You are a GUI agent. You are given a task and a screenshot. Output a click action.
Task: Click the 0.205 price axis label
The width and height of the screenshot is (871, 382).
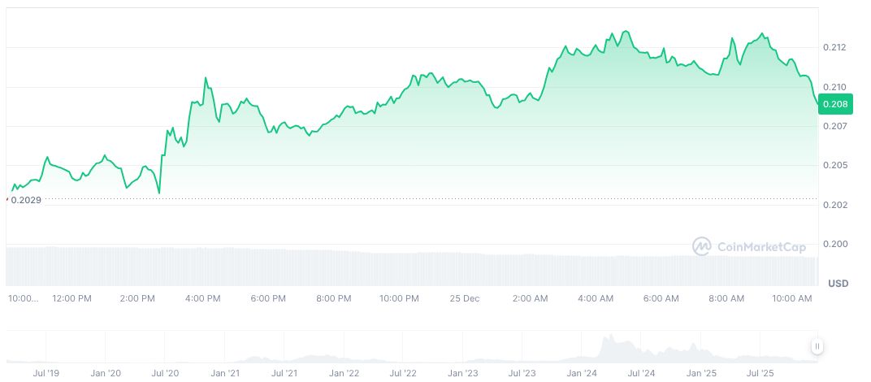833,165
